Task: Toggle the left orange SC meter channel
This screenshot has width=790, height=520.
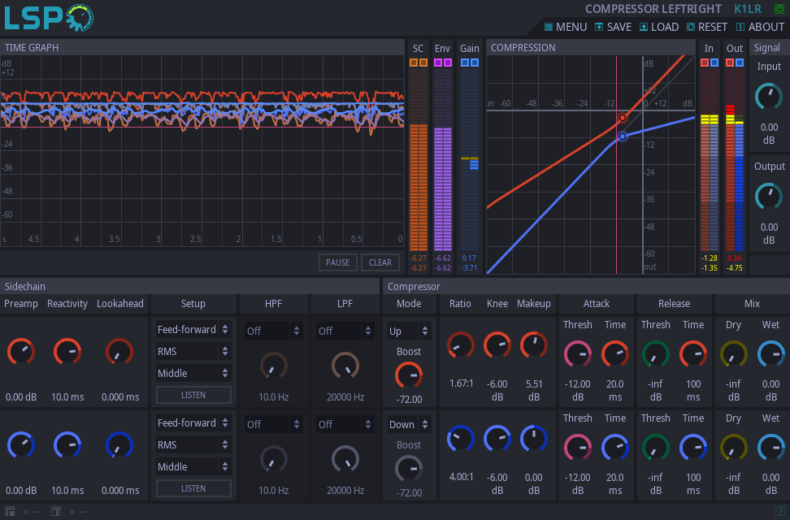Action: coord(414,63)
